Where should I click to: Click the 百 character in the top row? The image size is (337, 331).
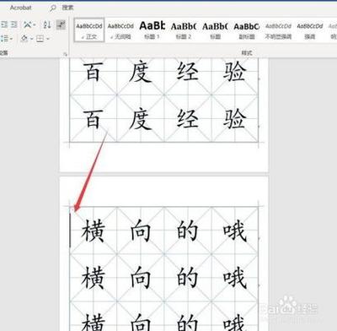coord(93,72)
